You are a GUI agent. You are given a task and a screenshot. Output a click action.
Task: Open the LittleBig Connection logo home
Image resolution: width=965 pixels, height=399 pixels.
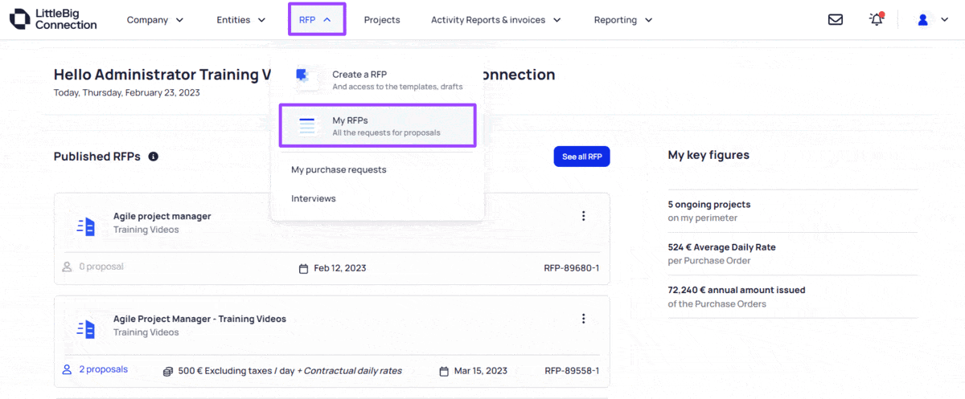click(54, 19)
